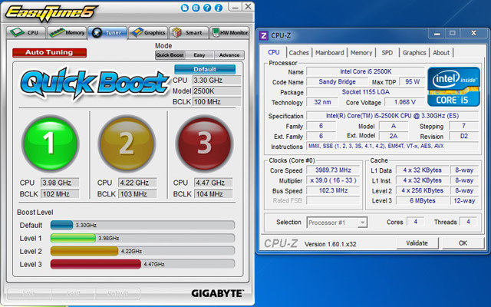Click the Model 2500K field
491x307 pixels.
216,91
